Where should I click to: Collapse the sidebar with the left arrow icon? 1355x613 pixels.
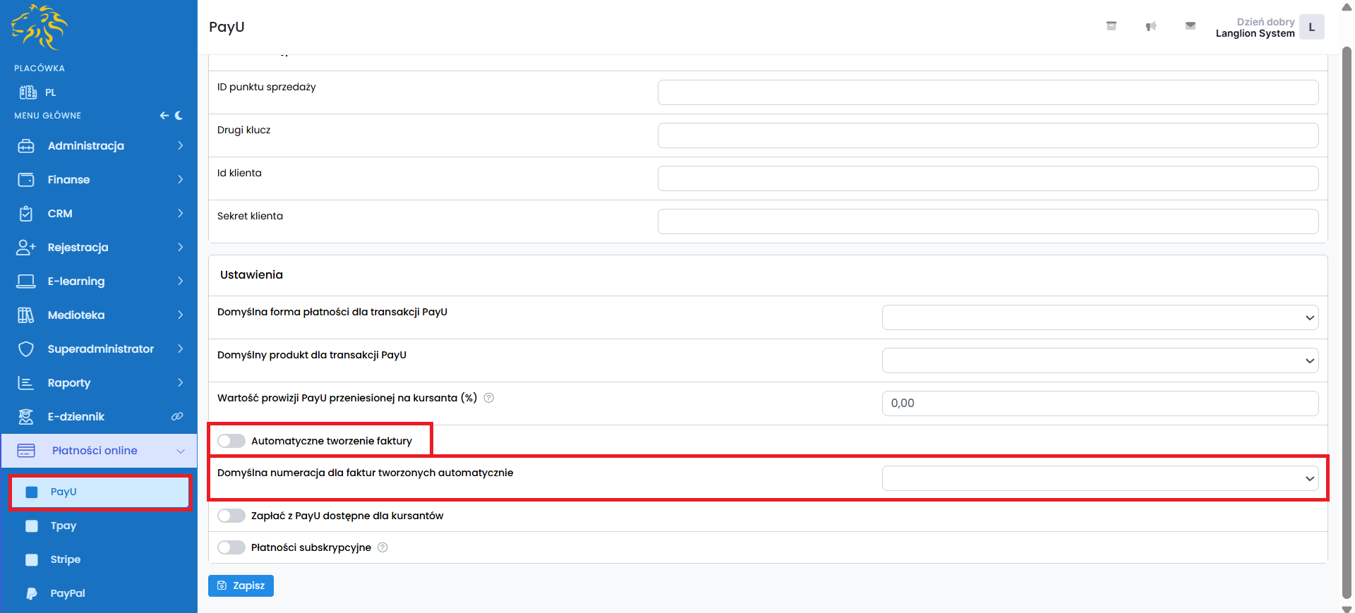164,116
